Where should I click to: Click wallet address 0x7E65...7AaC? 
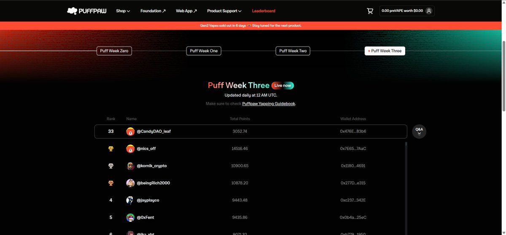(353, 149)
